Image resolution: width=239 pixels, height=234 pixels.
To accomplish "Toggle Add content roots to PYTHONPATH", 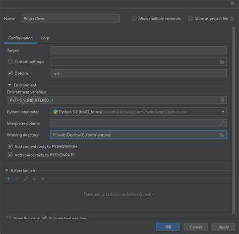I will 10,146.
